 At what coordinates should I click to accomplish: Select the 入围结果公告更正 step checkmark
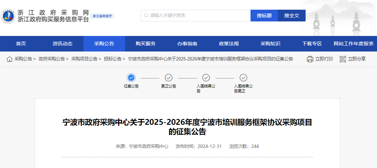tap(243, 77)
